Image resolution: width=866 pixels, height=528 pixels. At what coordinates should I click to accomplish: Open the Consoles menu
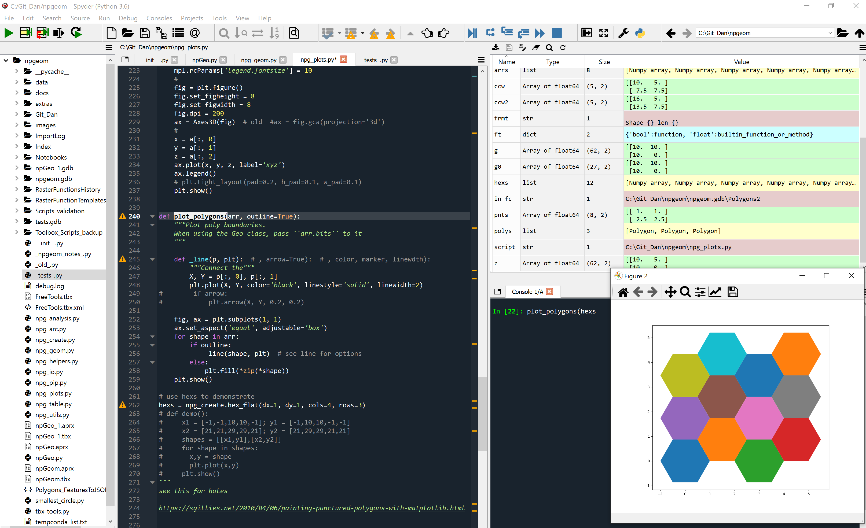tap(159, 18)
